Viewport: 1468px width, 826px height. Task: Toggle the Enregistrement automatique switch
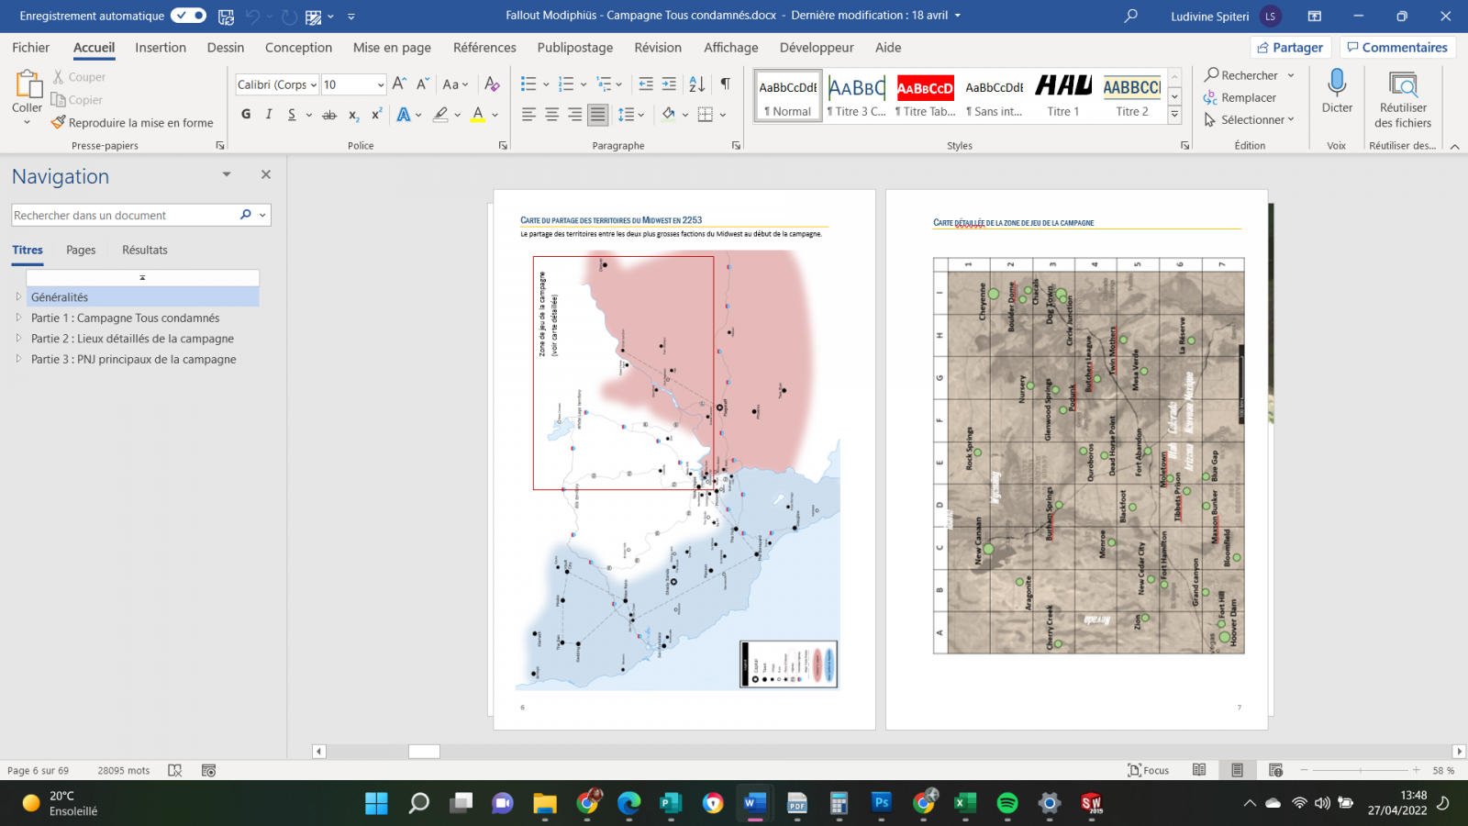click(188, 16)
